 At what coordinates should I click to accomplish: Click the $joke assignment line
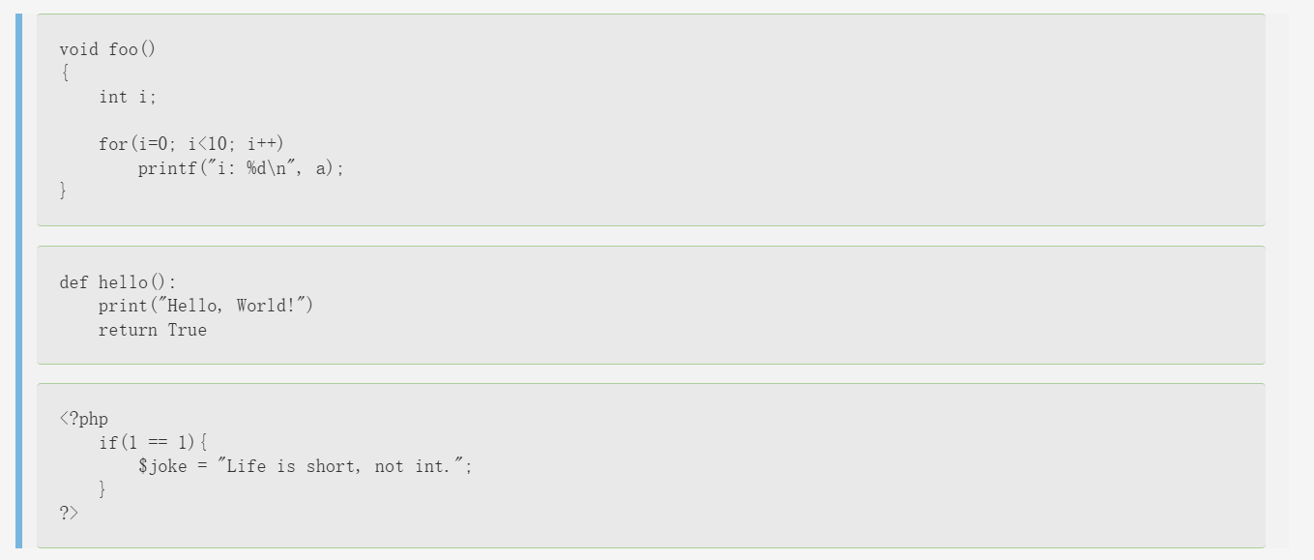[305, 466]
